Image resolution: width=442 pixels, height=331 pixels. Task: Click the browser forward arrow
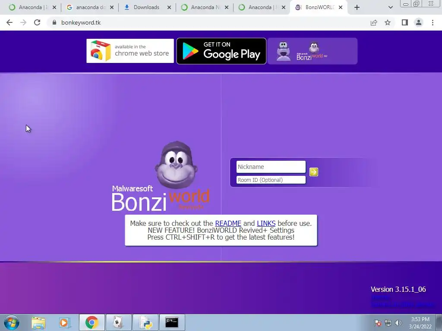[x=23, y=22]
